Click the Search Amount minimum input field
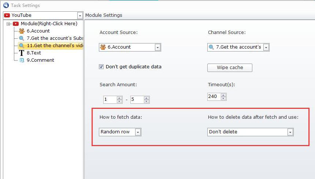The height and width of the screenshot is (179, 315). click(110, 100)
